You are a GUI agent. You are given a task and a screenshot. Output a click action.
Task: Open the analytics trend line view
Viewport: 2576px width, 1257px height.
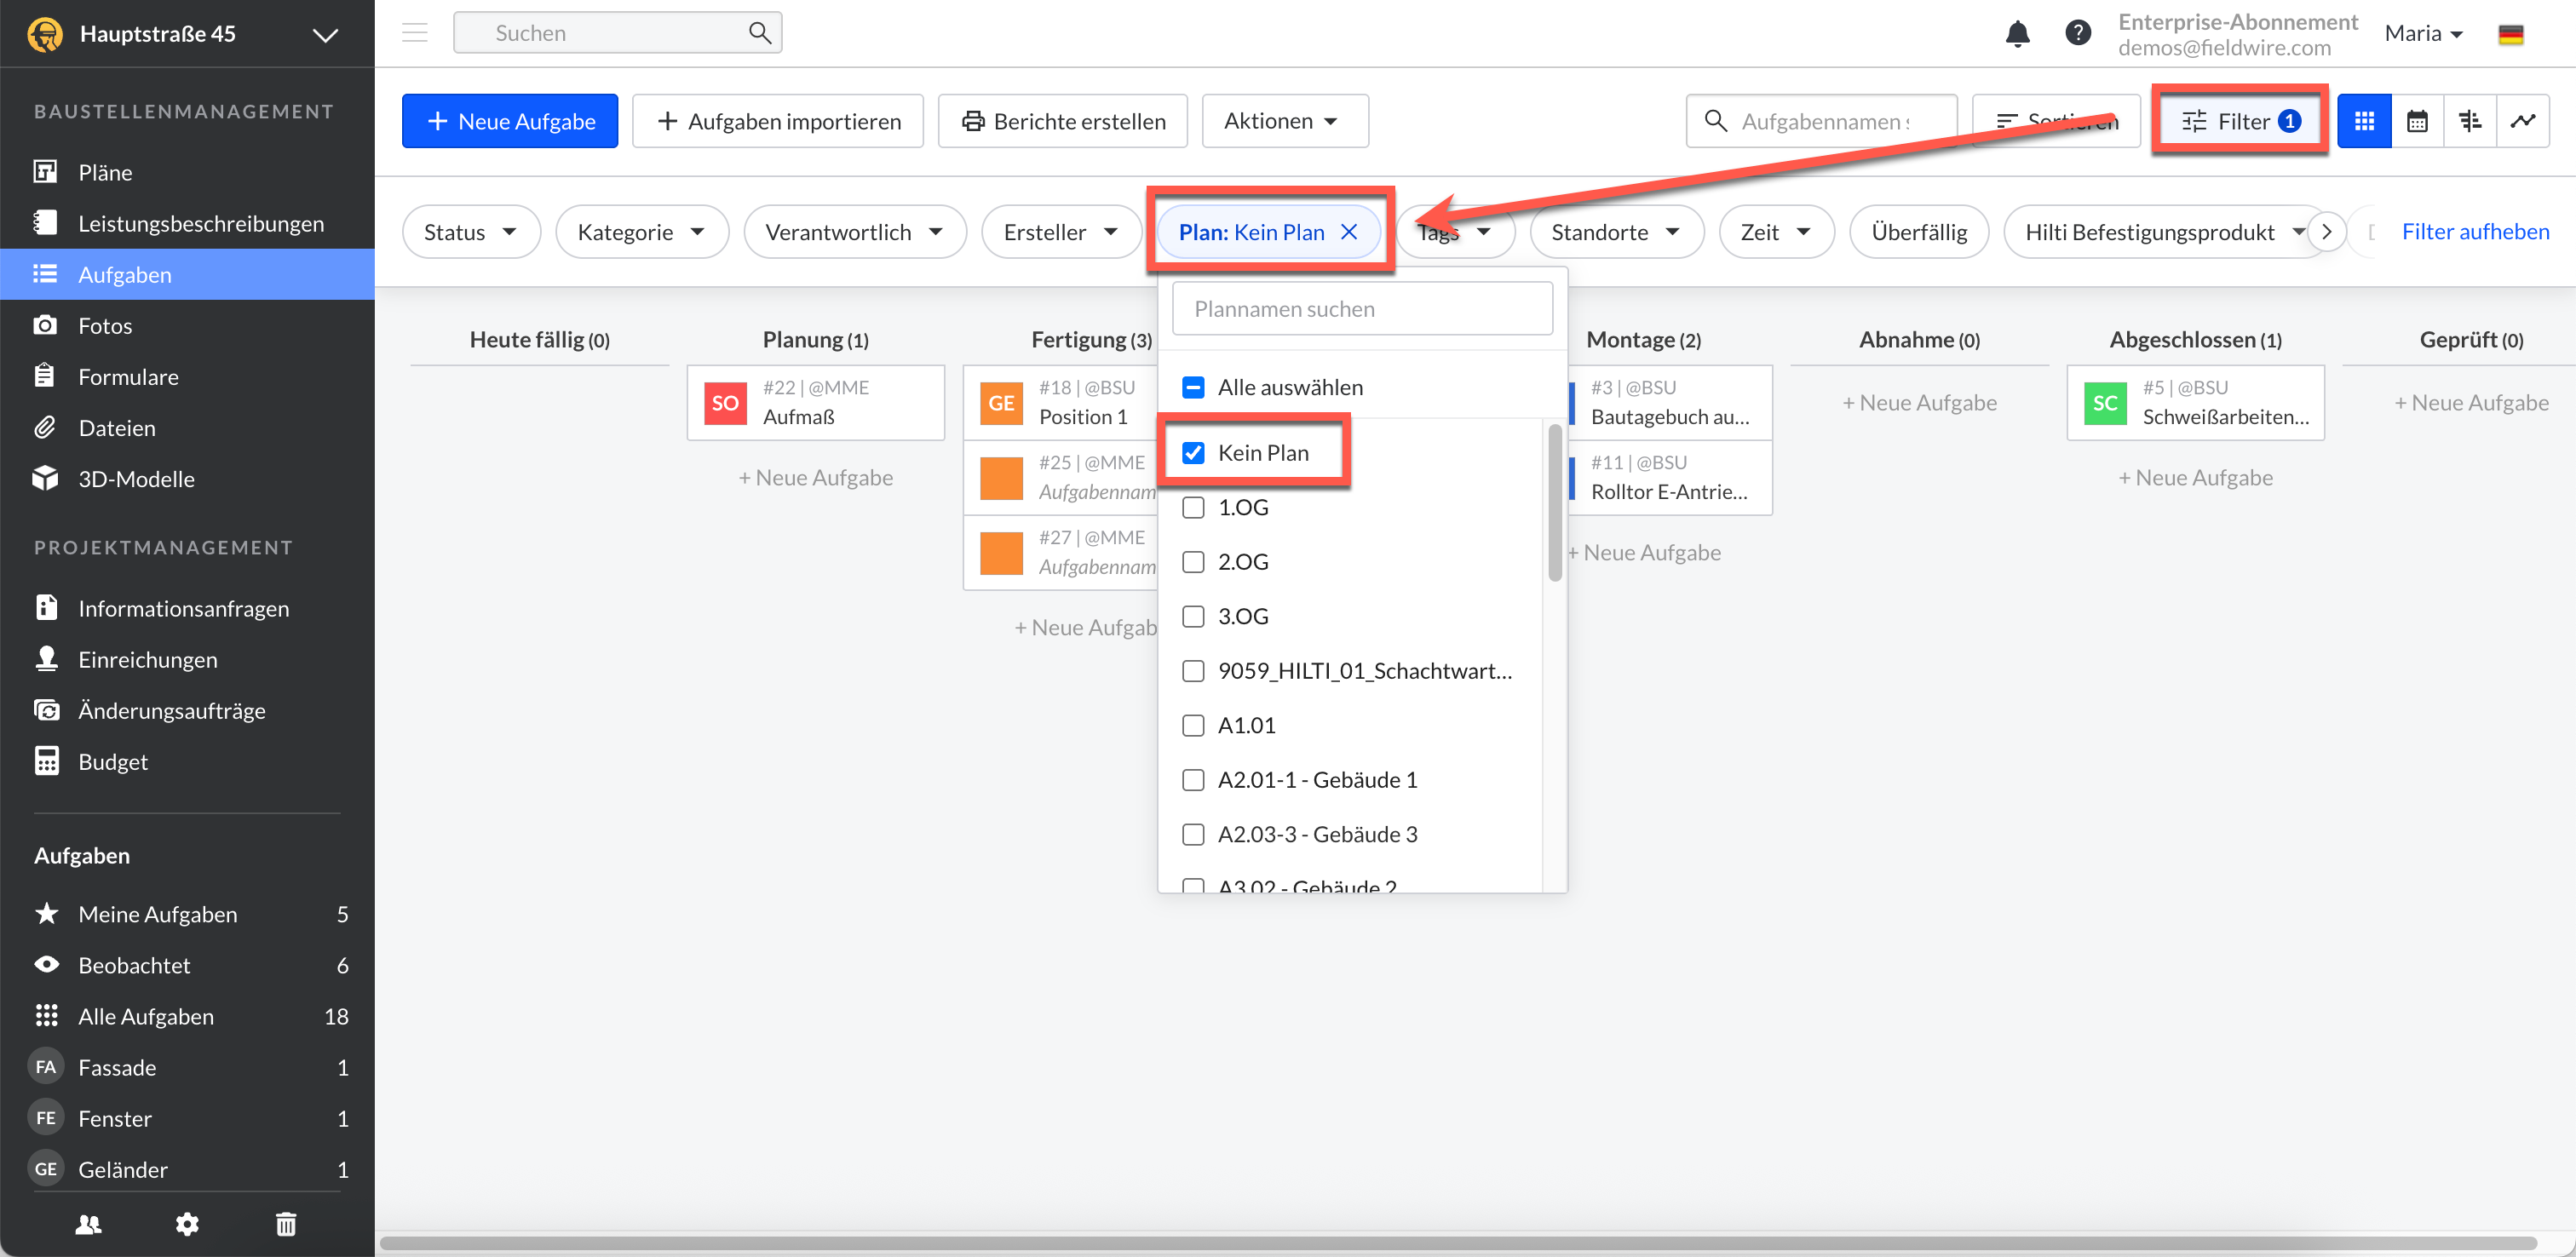2522,121
